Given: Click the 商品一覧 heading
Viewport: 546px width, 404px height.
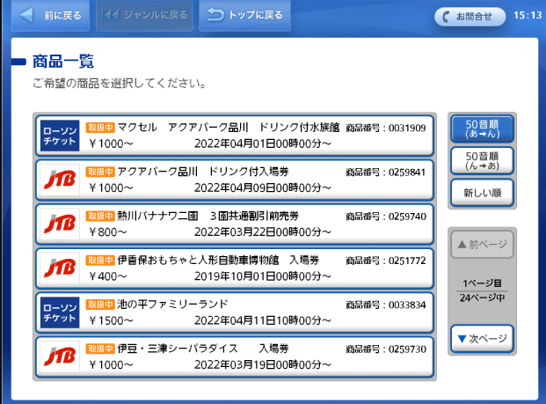Looking at the screenshot, I should pyautogui.click(x=63, y=62).
